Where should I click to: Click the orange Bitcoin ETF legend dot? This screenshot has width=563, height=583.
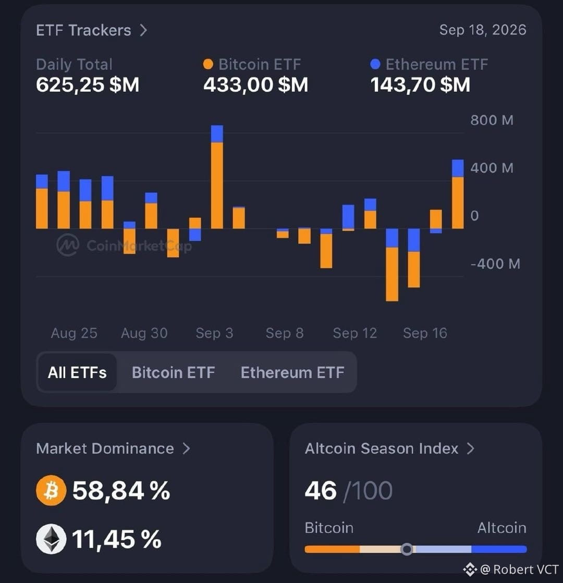(208, 64)
